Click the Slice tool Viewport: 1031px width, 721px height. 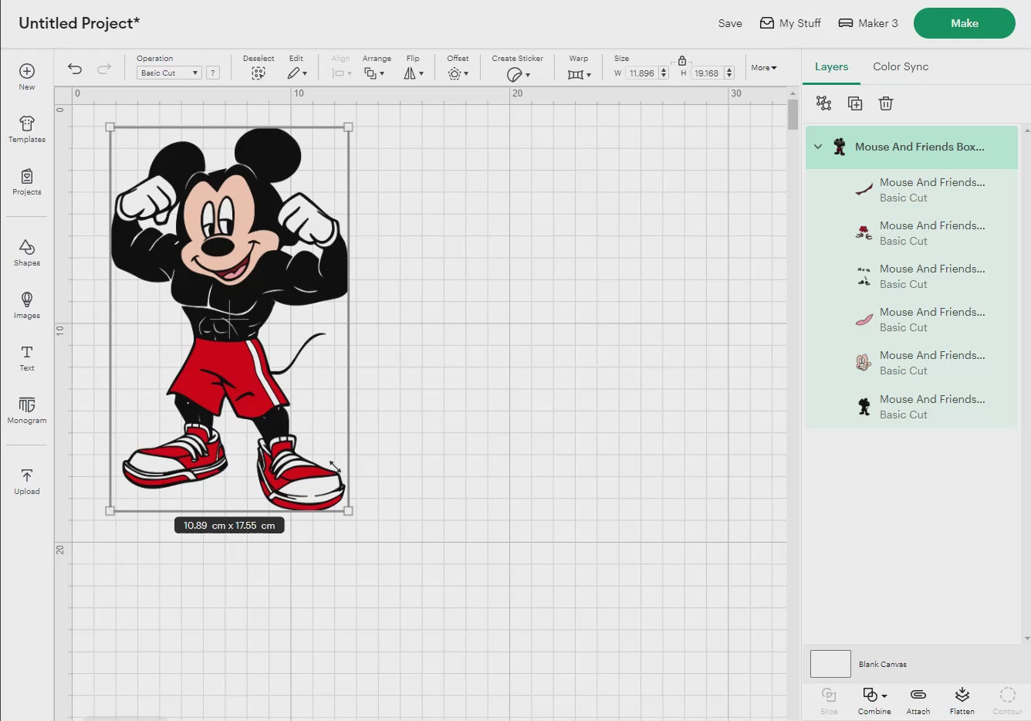[x=829, y=701]
